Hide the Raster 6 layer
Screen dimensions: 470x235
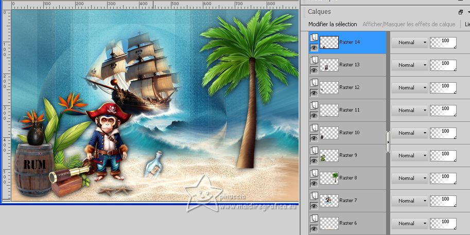(314, 228)
